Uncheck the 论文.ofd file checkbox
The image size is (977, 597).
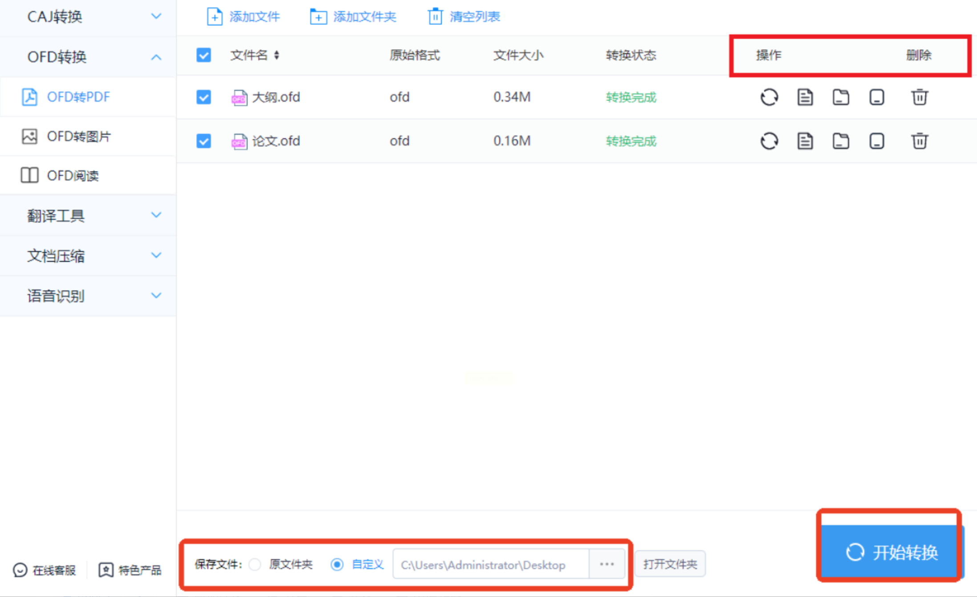[x=204, y=141]
